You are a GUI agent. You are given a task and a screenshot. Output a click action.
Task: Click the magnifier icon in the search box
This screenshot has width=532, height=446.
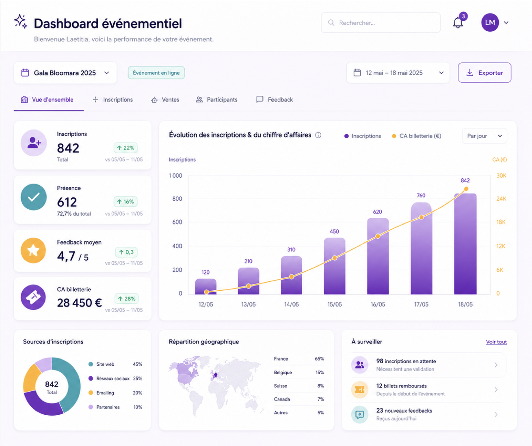click(331, 23)
